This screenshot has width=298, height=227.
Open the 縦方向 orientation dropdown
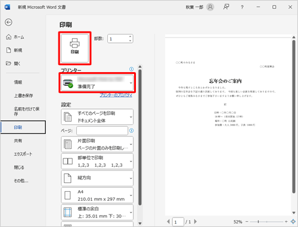(97, 178)
